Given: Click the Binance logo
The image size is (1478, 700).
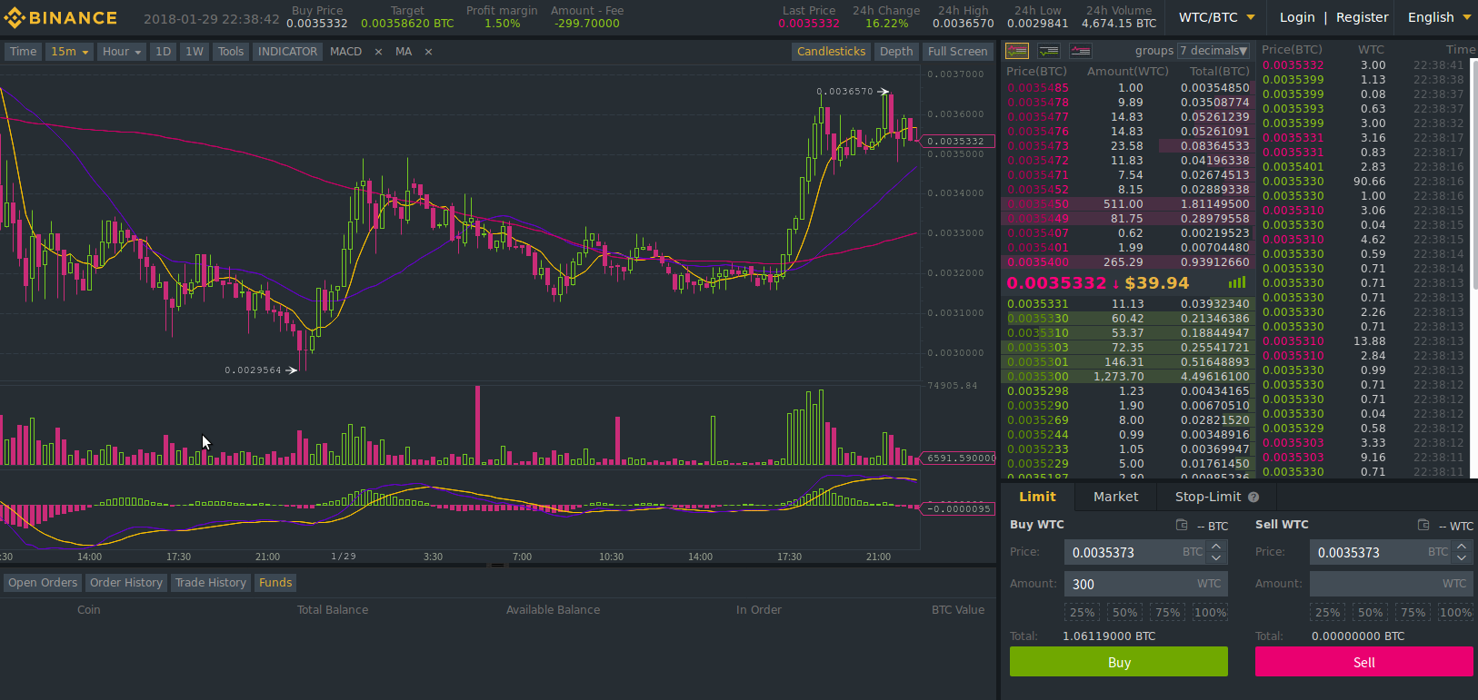Looking at the screenshot, I should 61,18.
